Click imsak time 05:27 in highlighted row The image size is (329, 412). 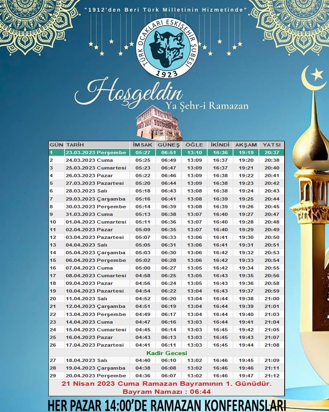(143, 153)
